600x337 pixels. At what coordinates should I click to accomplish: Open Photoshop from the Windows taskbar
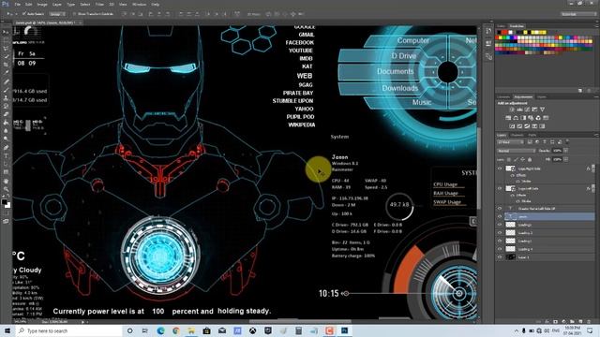[x=344, y=330]
